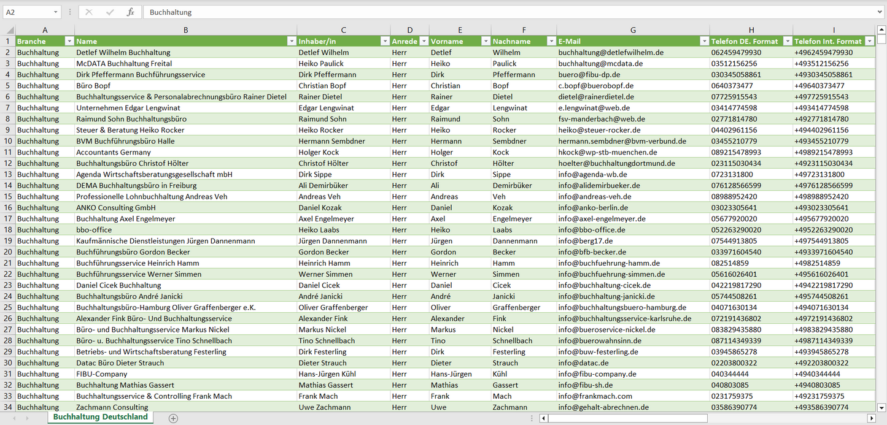Add a new sheet with plus icon
887x425 pixels.
point(173,418)
